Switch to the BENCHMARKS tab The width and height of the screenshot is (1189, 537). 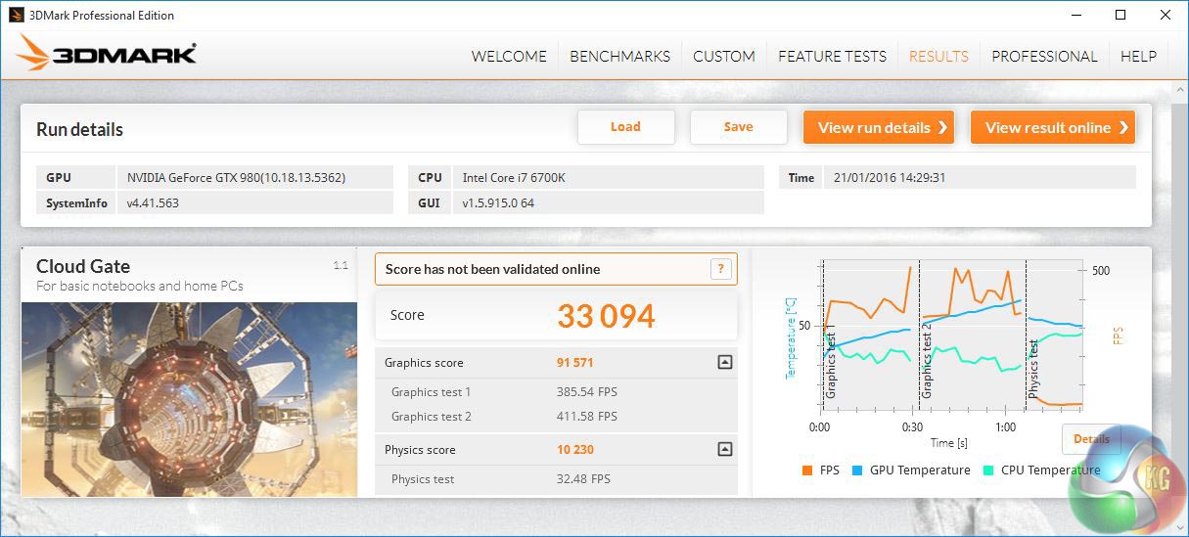click(x=619, y=57)
